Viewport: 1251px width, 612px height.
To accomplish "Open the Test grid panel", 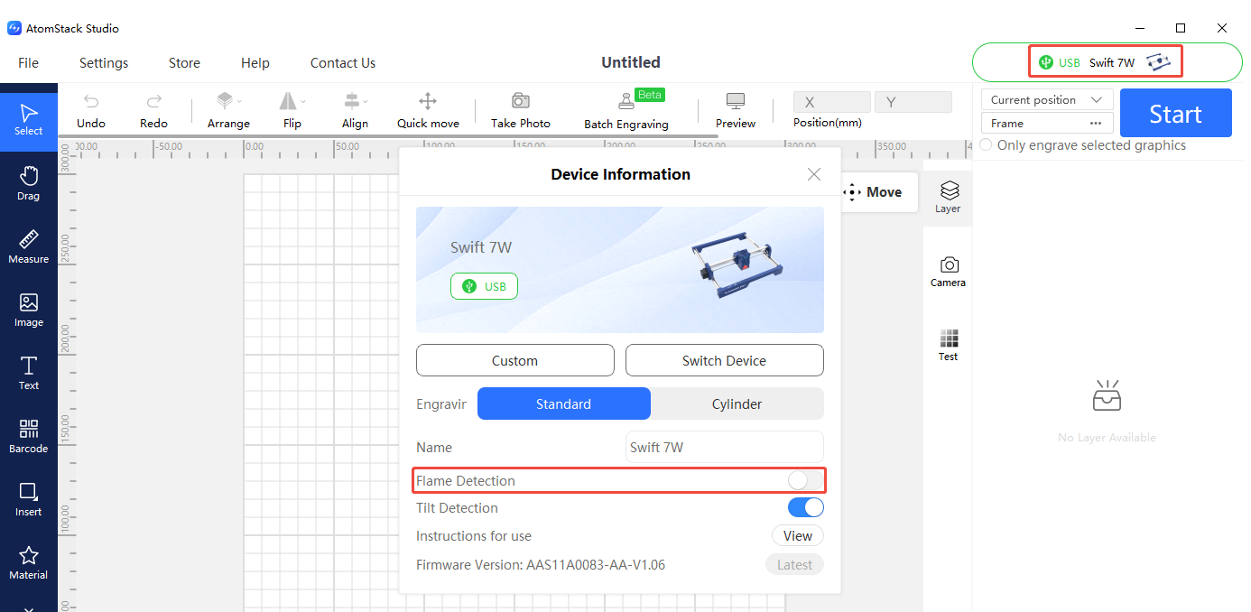I will (x=948, y=345).
